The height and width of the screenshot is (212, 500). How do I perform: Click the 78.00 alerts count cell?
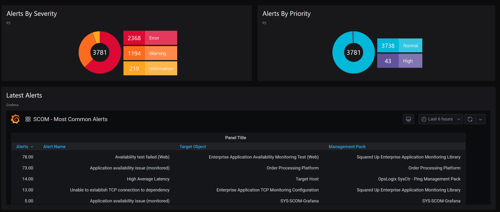(x=27, y=157)
